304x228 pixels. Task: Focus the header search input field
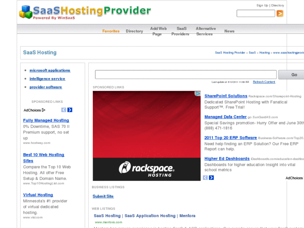click(256, 13)
